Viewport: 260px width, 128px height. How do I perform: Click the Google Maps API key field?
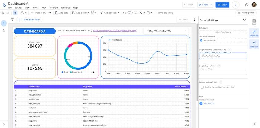223,72
